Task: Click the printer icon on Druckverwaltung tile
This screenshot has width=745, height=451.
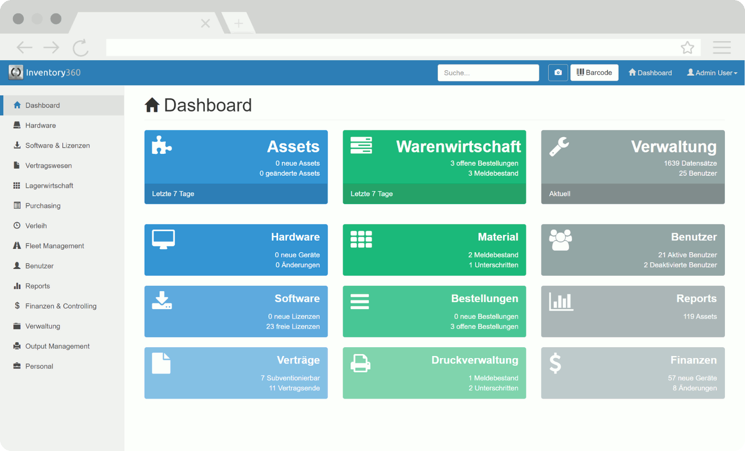Action: click(x=360, y=364)
